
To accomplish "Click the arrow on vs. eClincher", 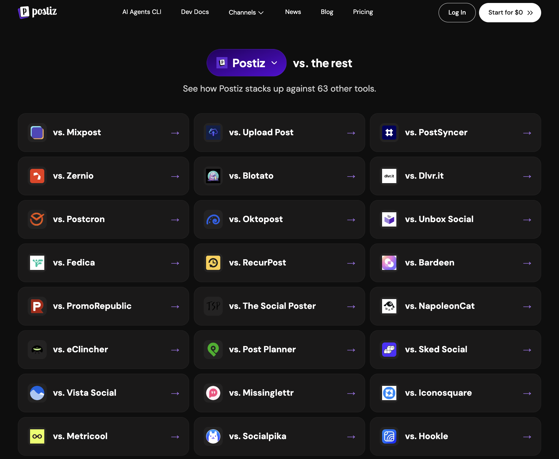I will pos(175,350).
